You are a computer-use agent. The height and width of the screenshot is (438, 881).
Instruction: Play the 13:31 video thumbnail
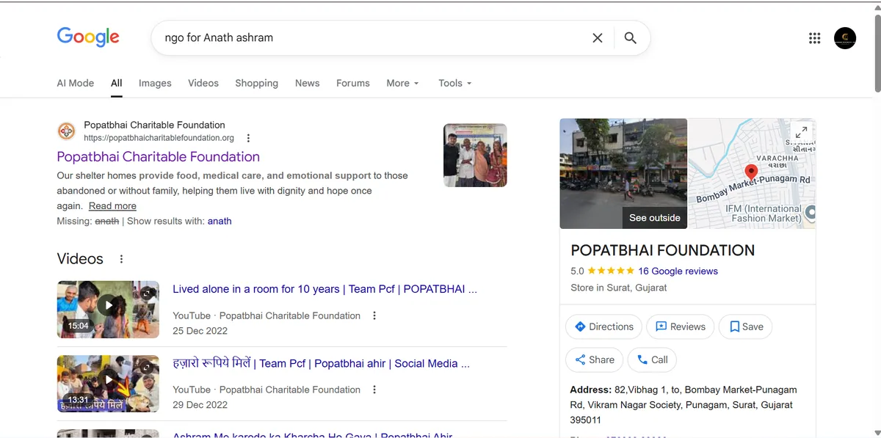(x=108, y=383)
